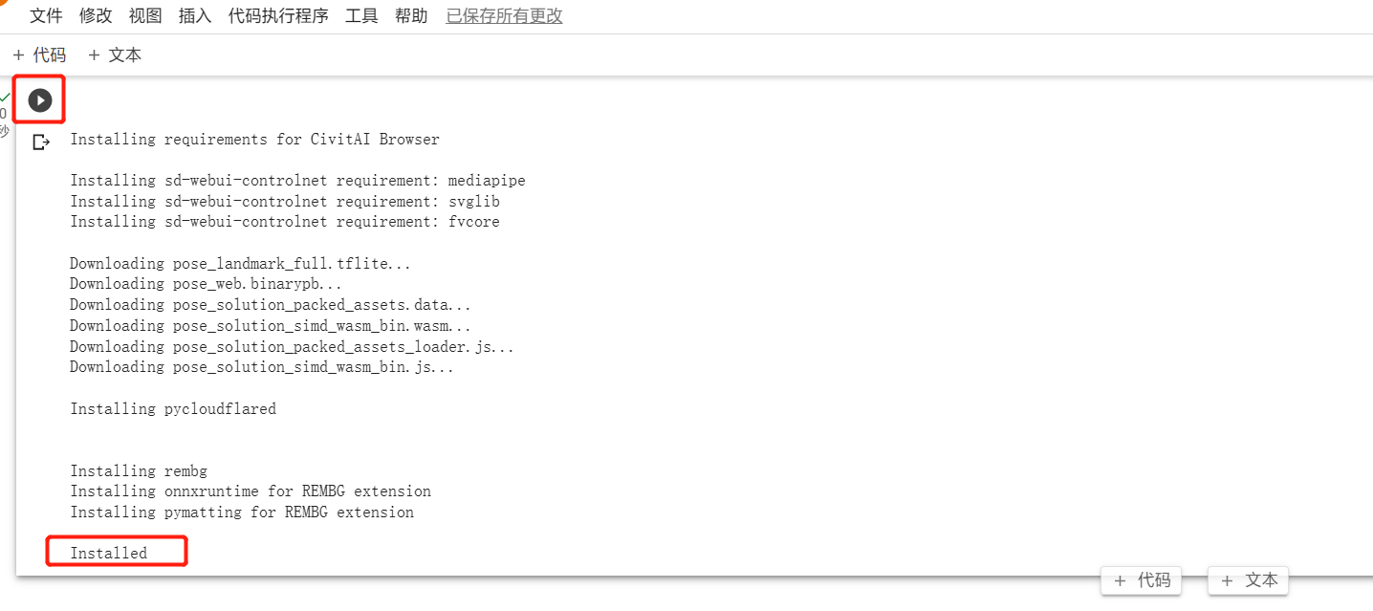Open the 帮助 menu
The width and height of the screenshot is (1373, 611).
[x=411, y=16]
